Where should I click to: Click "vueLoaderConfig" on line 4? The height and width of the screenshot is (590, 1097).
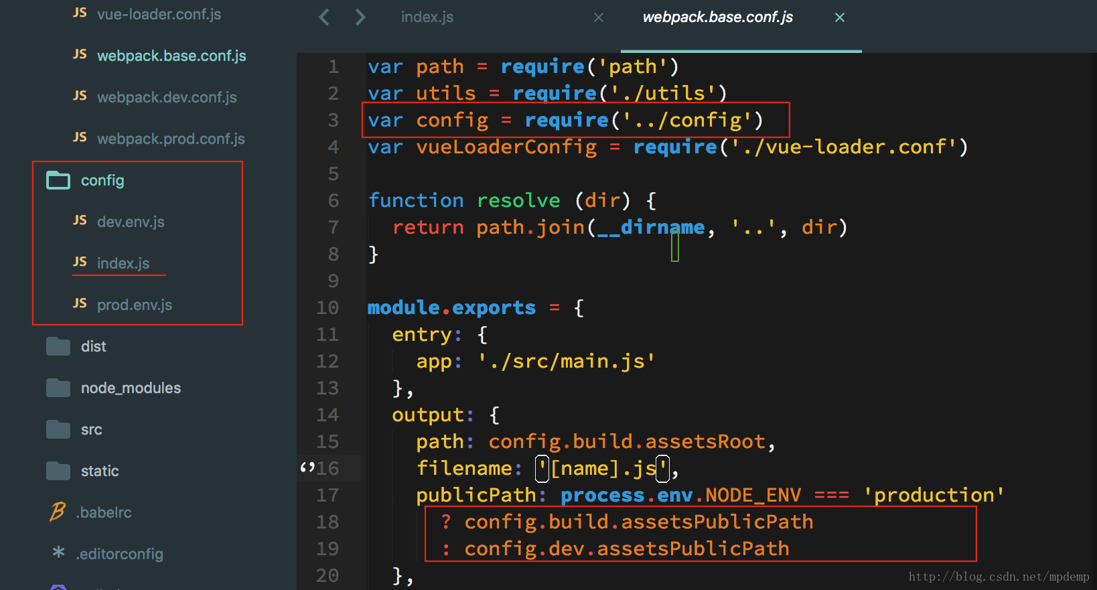point(506,147)
